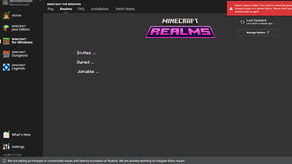Screen dimensions: 292x164
Task: Switch to the Play tab
Action: (x=50, y=9)
